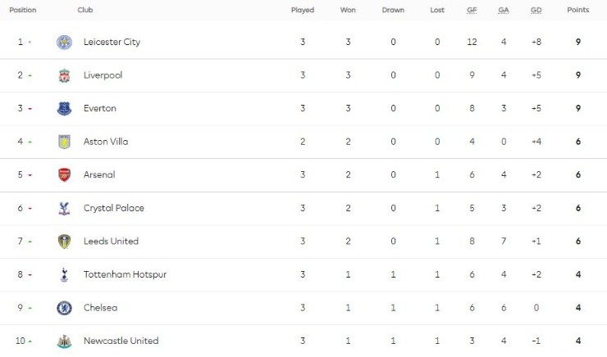The image size is (607, 357).
Task: Click the Liverpool club crest
Action: (64, 75)
